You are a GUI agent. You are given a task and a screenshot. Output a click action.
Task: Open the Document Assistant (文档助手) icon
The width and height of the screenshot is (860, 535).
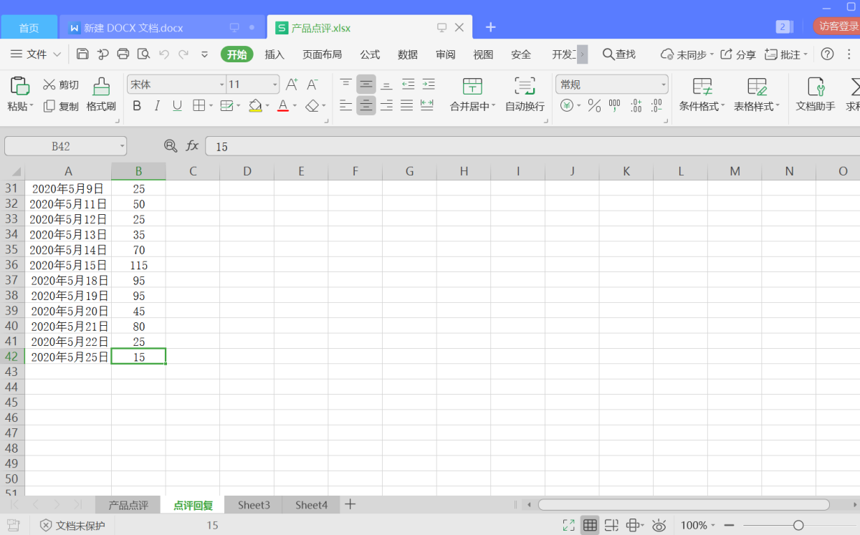[x=816, y=87]
